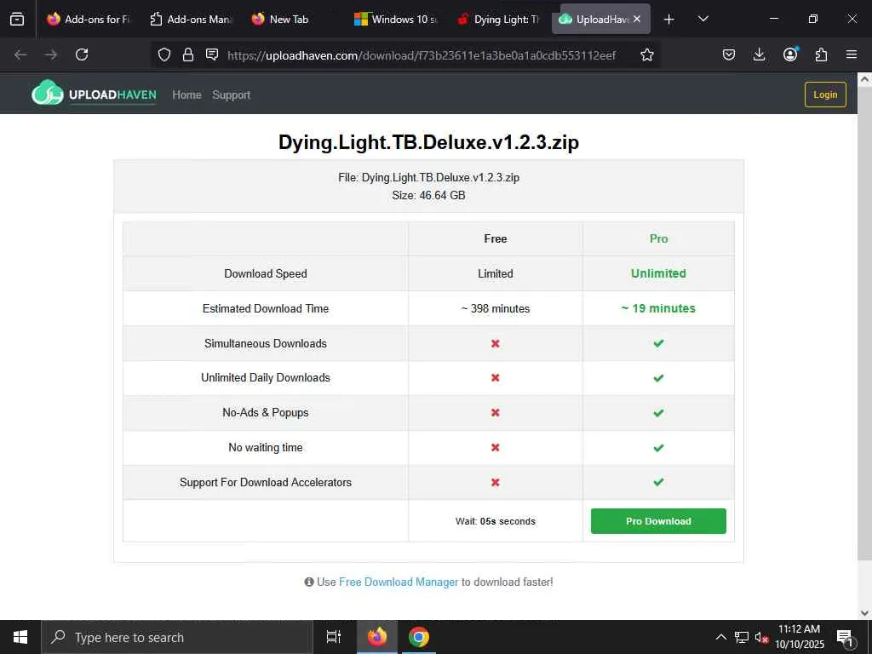Open extensions puzzle icon
Screen dimensions: 872x654
coord(821,54)
